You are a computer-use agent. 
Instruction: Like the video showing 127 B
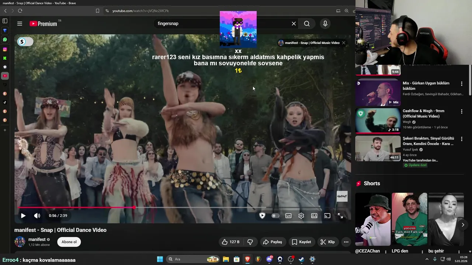point(230,242)
